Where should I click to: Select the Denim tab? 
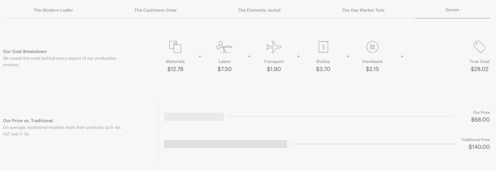point(452,10)
